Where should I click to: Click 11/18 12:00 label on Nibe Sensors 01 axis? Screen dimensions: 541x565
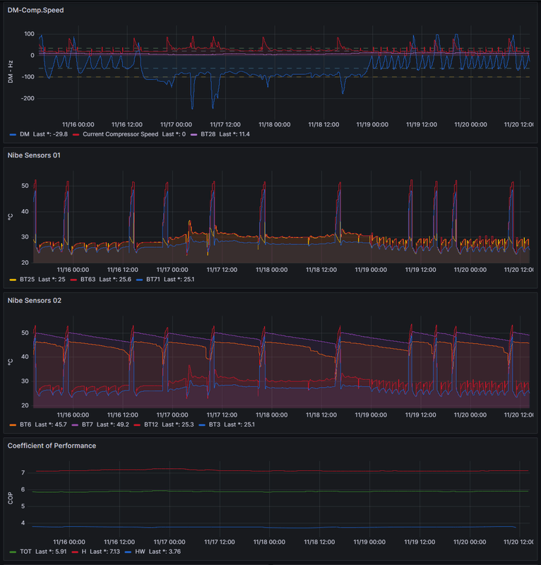click(x=321, y=270)
